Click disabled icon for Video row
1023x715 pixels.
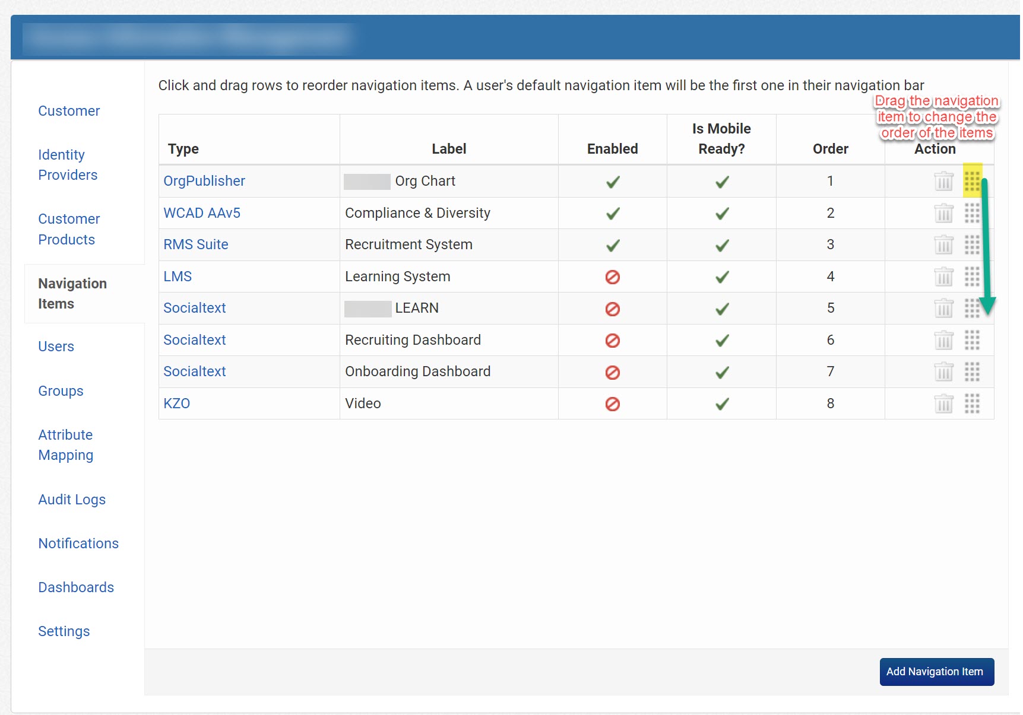click(613, 404)
